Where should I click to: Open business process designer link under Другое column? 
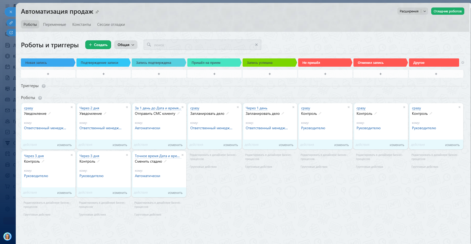pyautogui.click(x=435, y=157)
